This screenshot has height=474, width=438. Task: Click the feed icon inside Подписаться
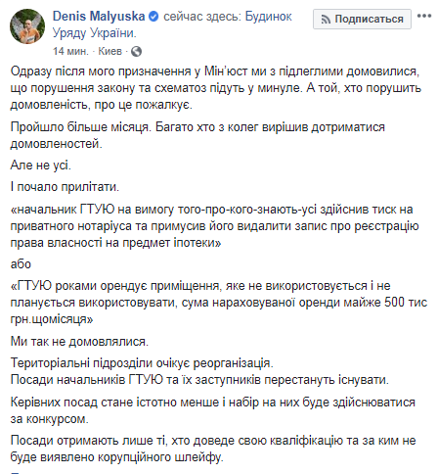click(x=326, y=20)
